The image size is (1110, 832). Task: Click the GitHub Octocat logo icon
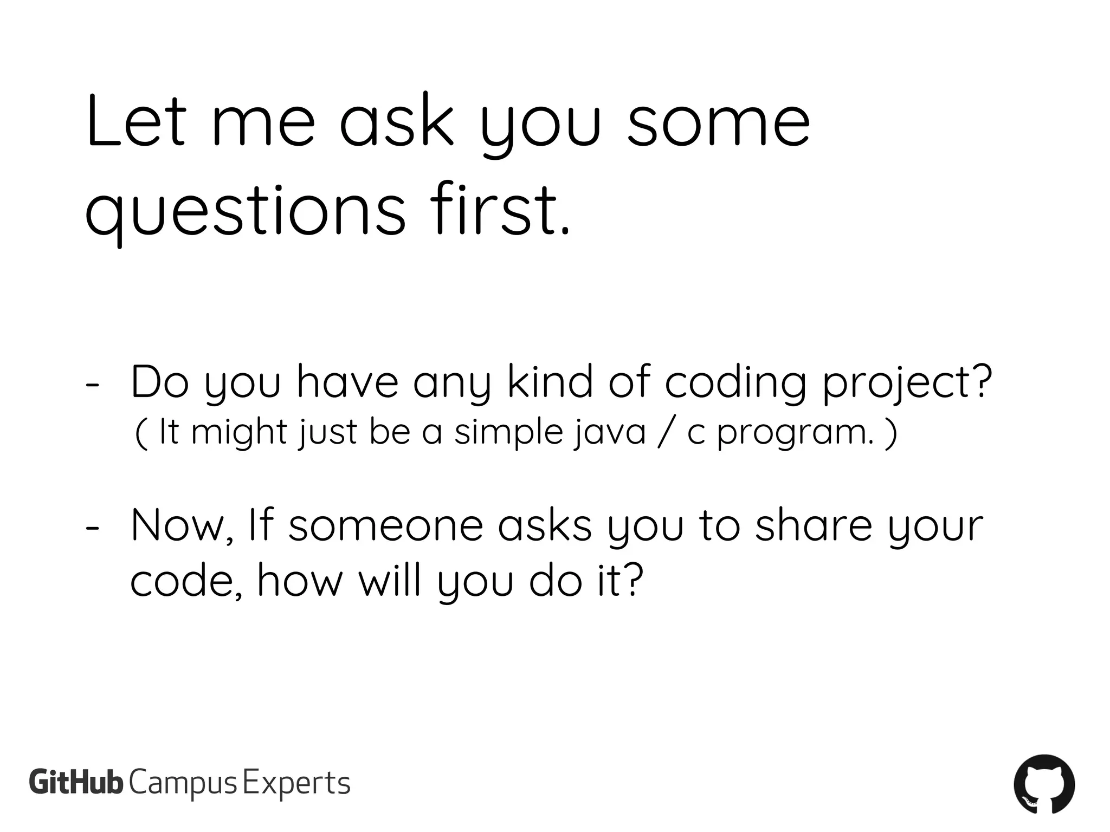(1044, 783)
